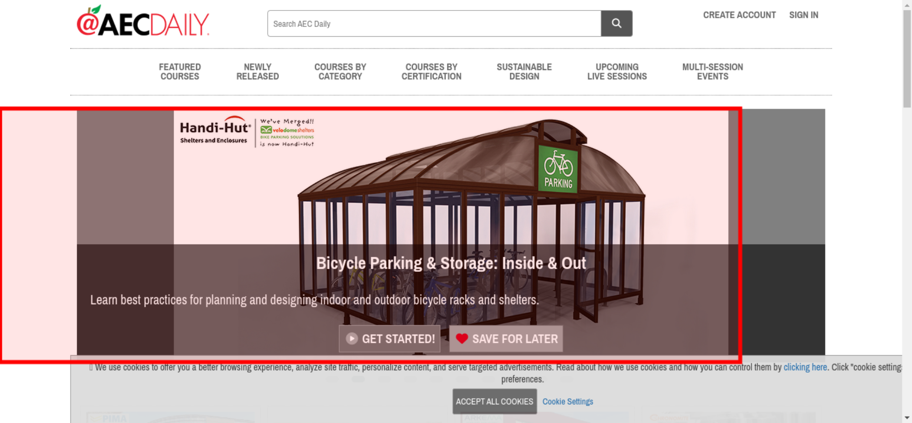Click the Sign In link

[x=803, y=15]
